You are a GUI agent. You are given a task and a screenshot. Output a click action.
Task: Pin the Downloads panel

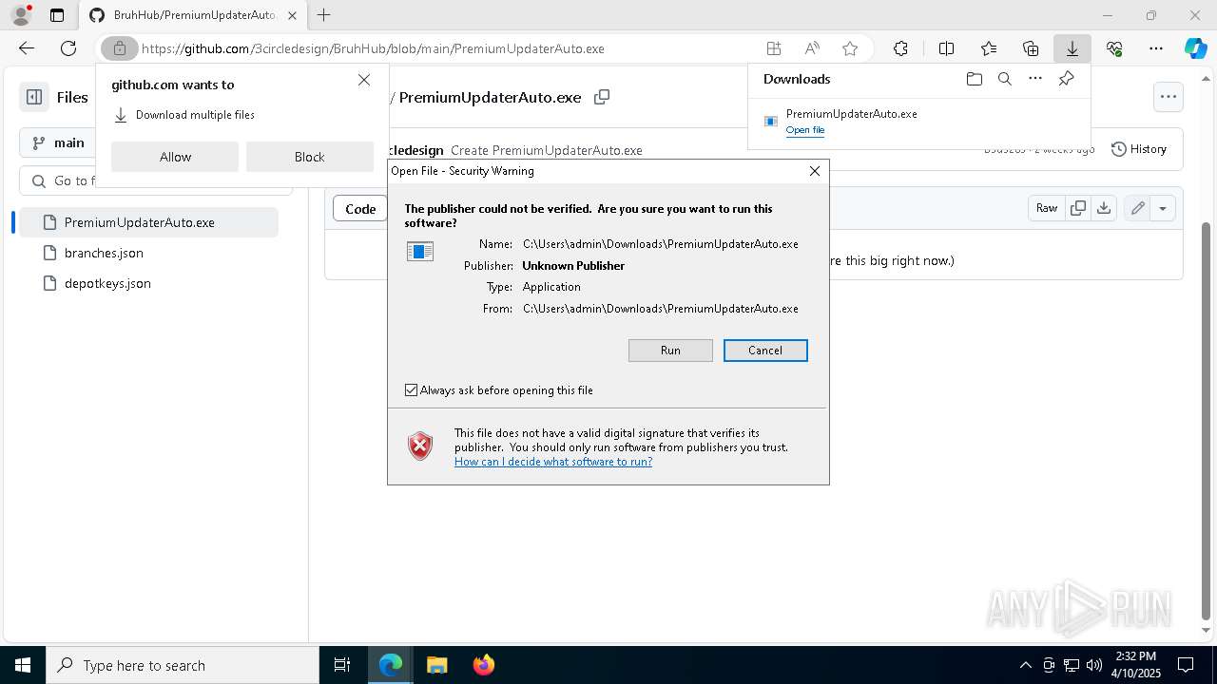tap(1066, 79)
